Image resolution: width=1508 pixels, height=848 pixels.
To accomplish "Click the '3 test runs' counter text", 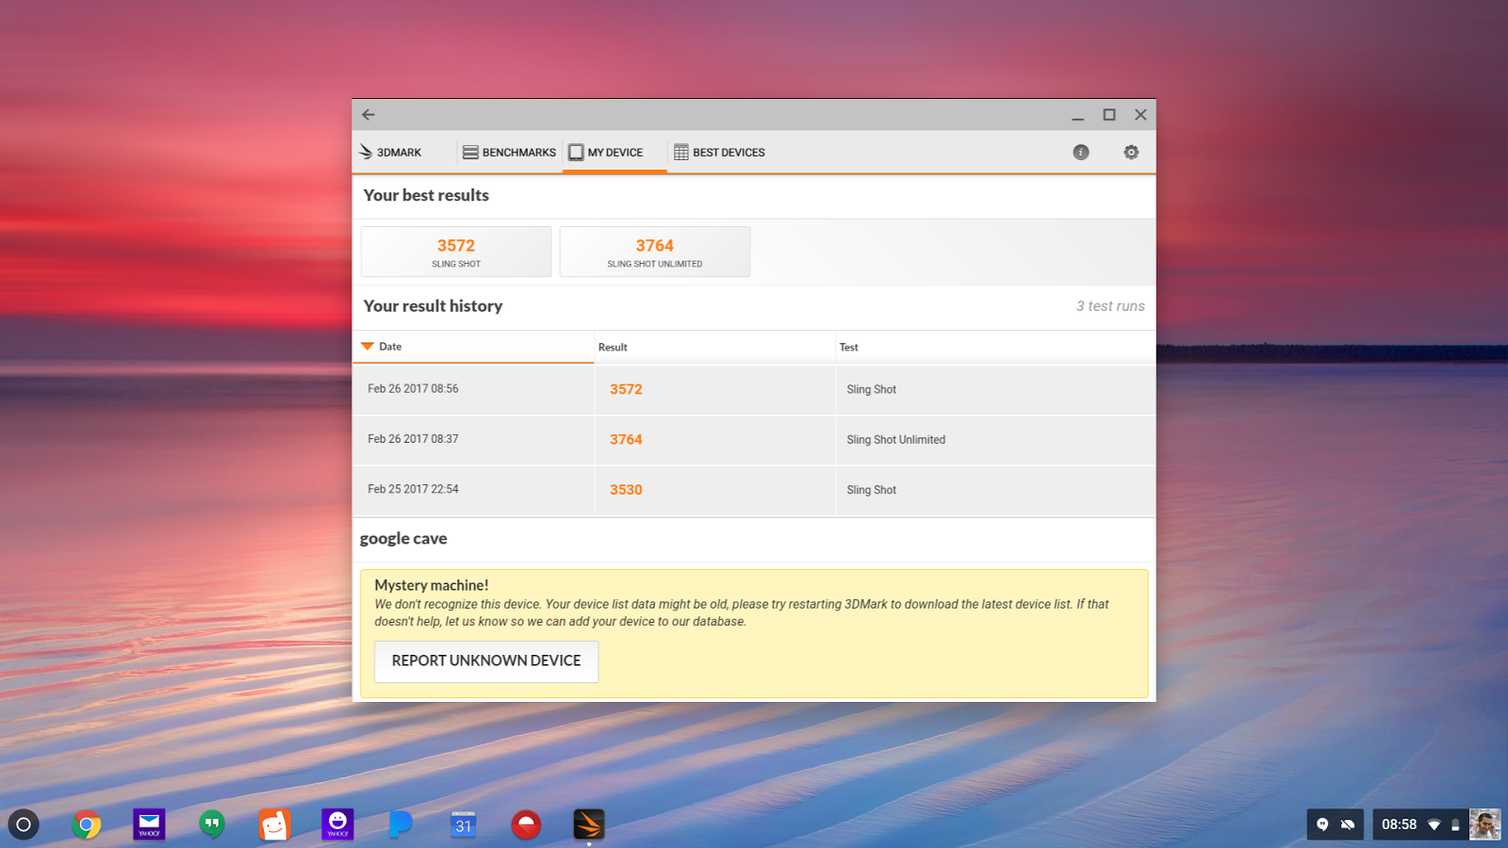I will pos(1110,306).
